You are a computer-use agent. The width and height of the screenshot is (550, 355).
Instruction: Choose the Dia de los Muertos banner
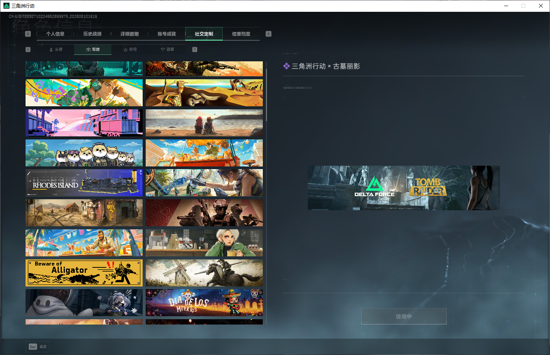(204, 303)
